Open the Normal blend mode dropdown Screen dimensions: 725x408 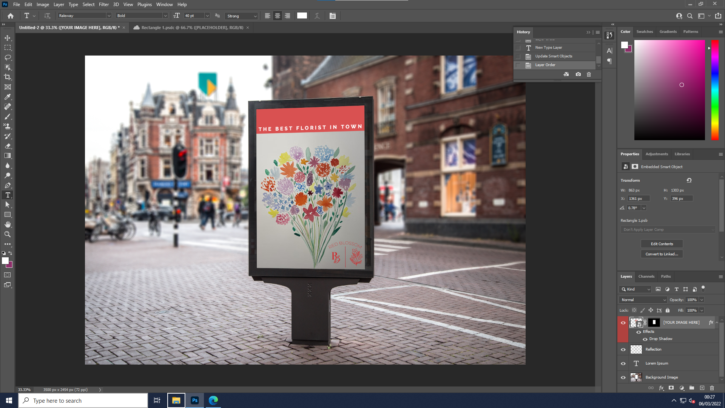tap(643, 300)
